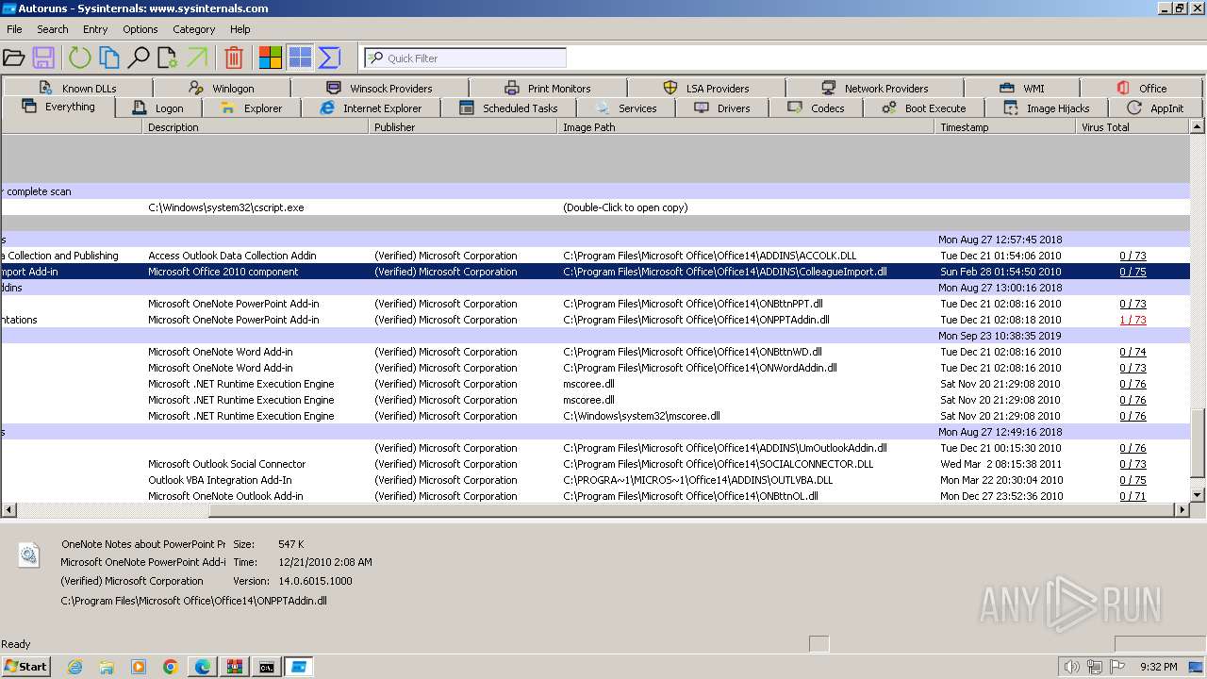This screenshot has width=1207, height=679.
Task: Switch to the Internet Explorer tab
Action: point(372,108)
